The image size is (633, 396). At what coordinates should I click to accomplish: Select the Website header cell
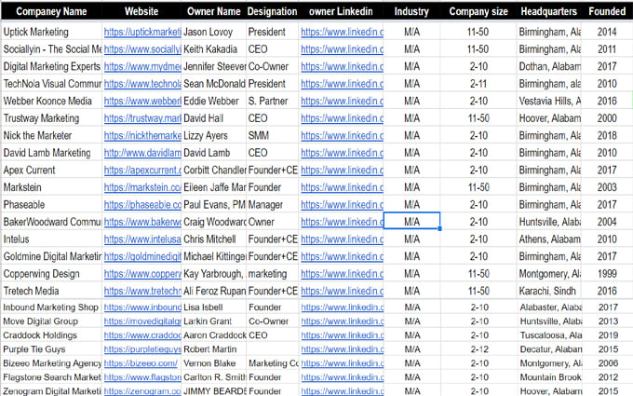(141, 11)
